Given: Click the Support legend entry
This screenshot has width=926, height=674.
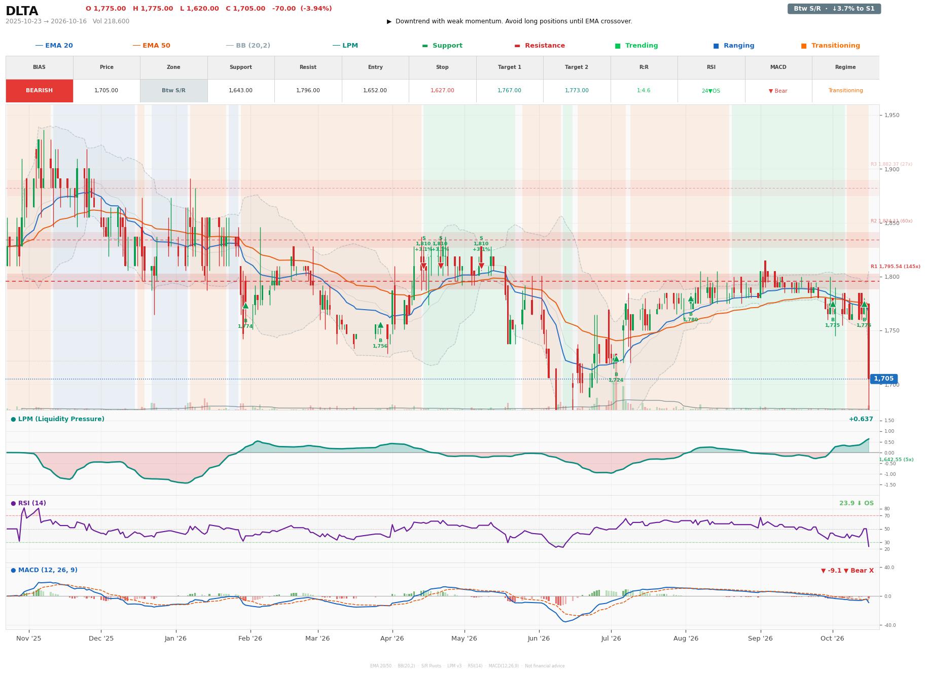Looking at the screenshot, I should click(x=442, y=46).
